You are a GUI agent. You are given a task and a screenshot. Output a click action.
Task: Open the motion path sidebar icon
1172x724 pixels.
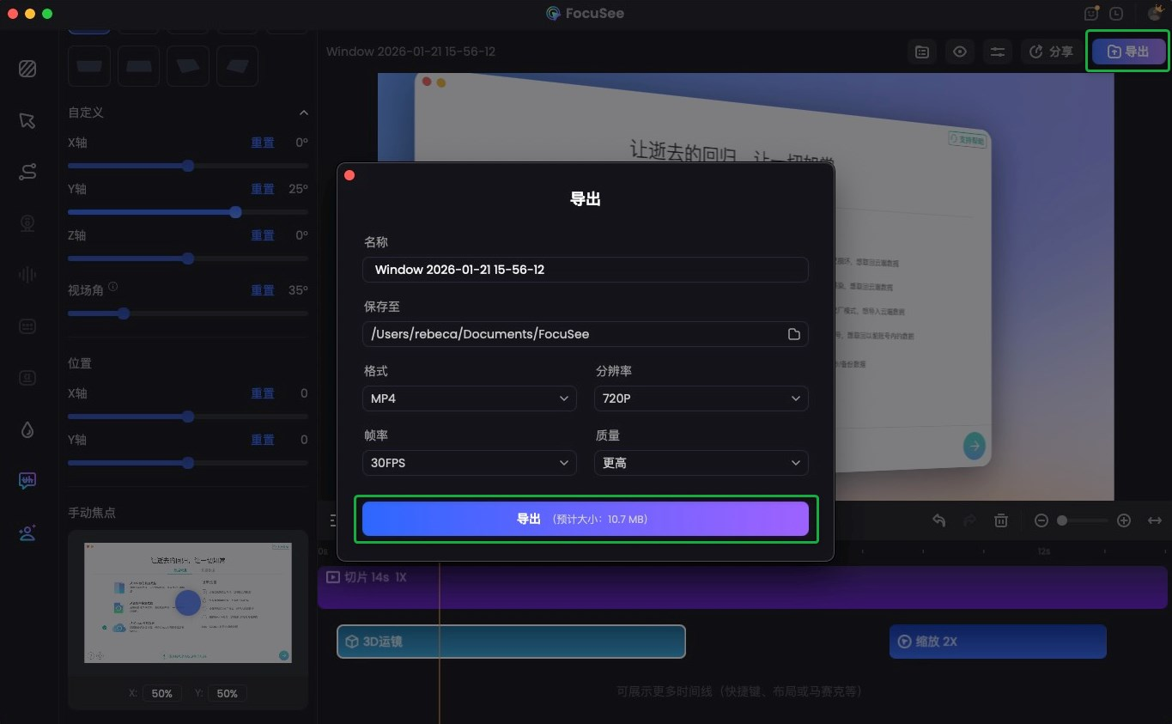pyautogui.click(x=27, y=172)
